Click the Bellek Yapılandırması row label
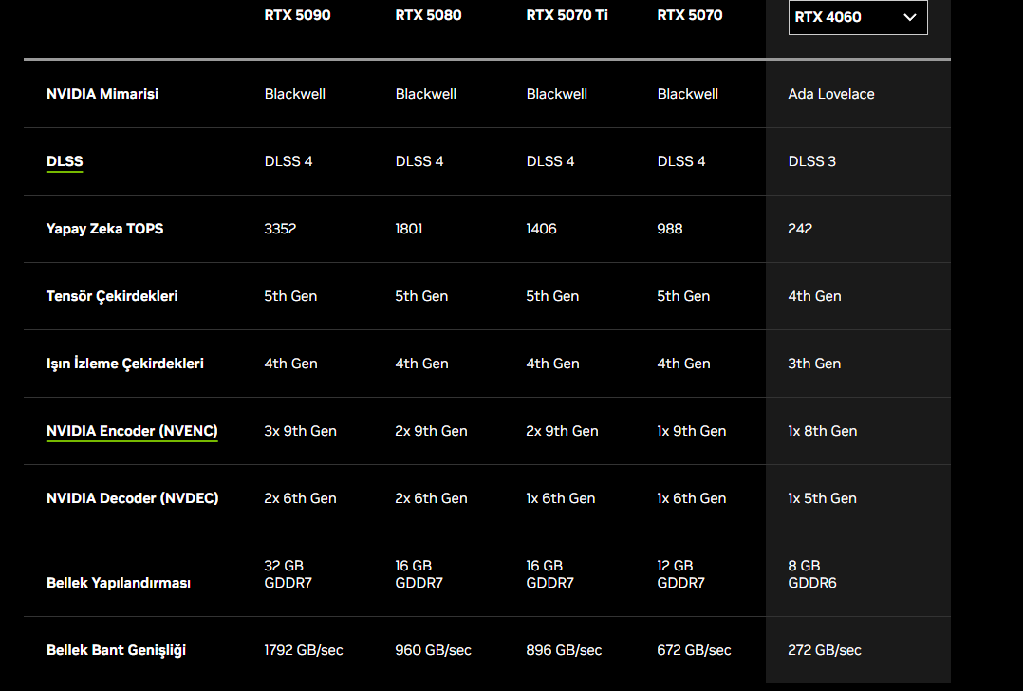This screenshot has width=1023, height=691. point(119,583)
